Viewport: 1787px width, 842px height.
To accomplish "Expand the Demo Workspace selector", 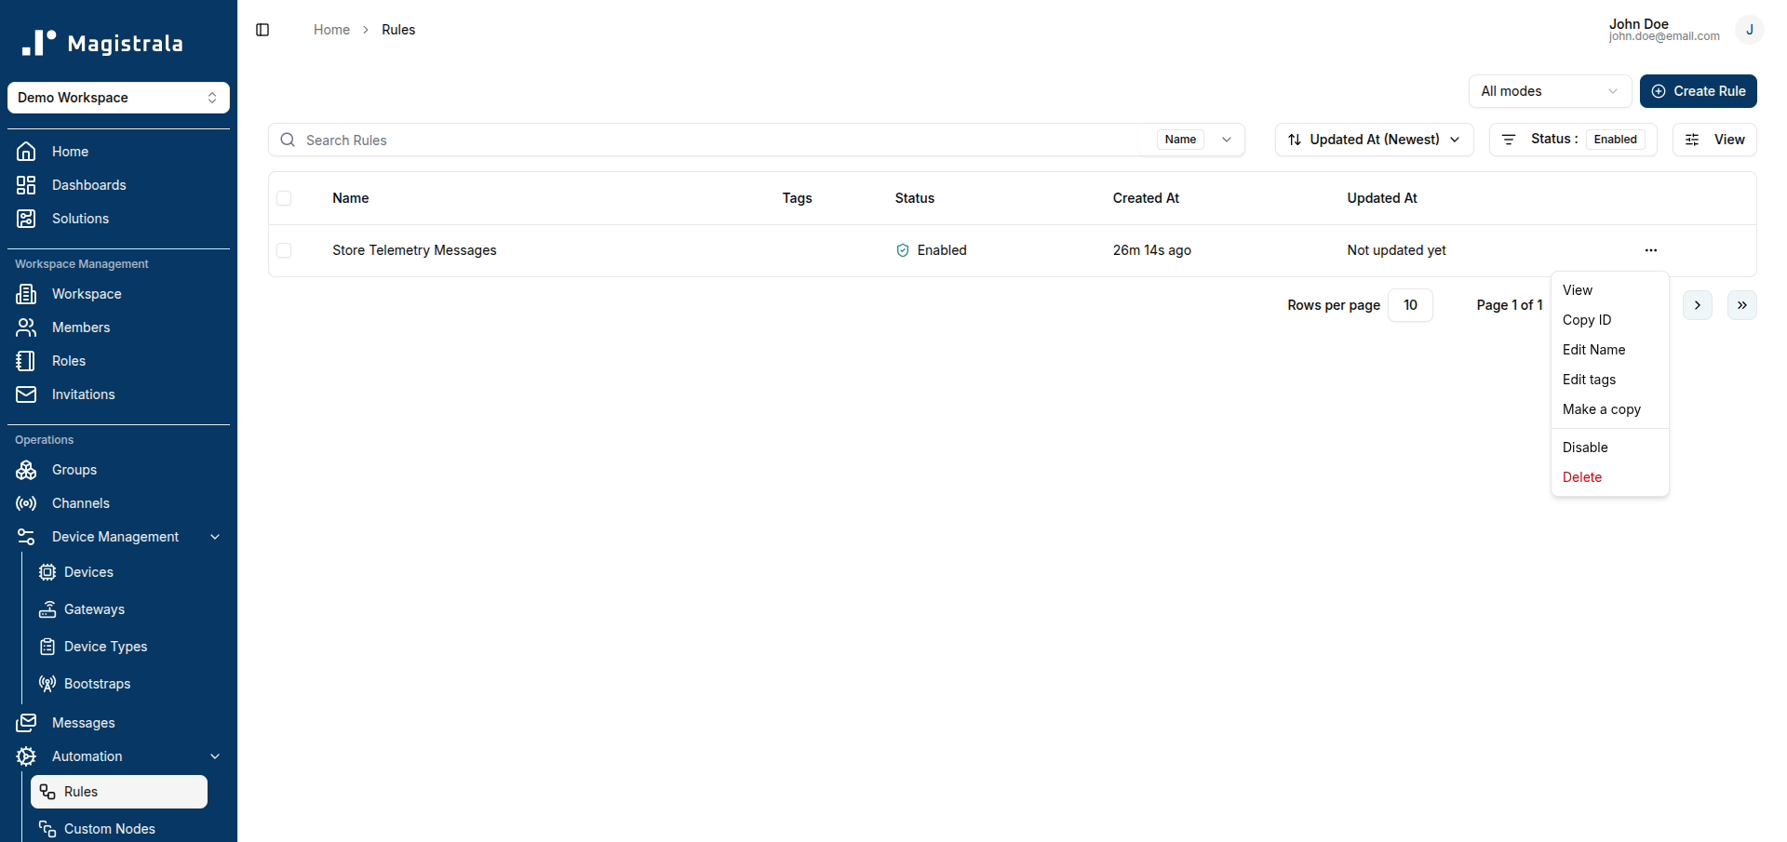I will click(x=118, y=98).
